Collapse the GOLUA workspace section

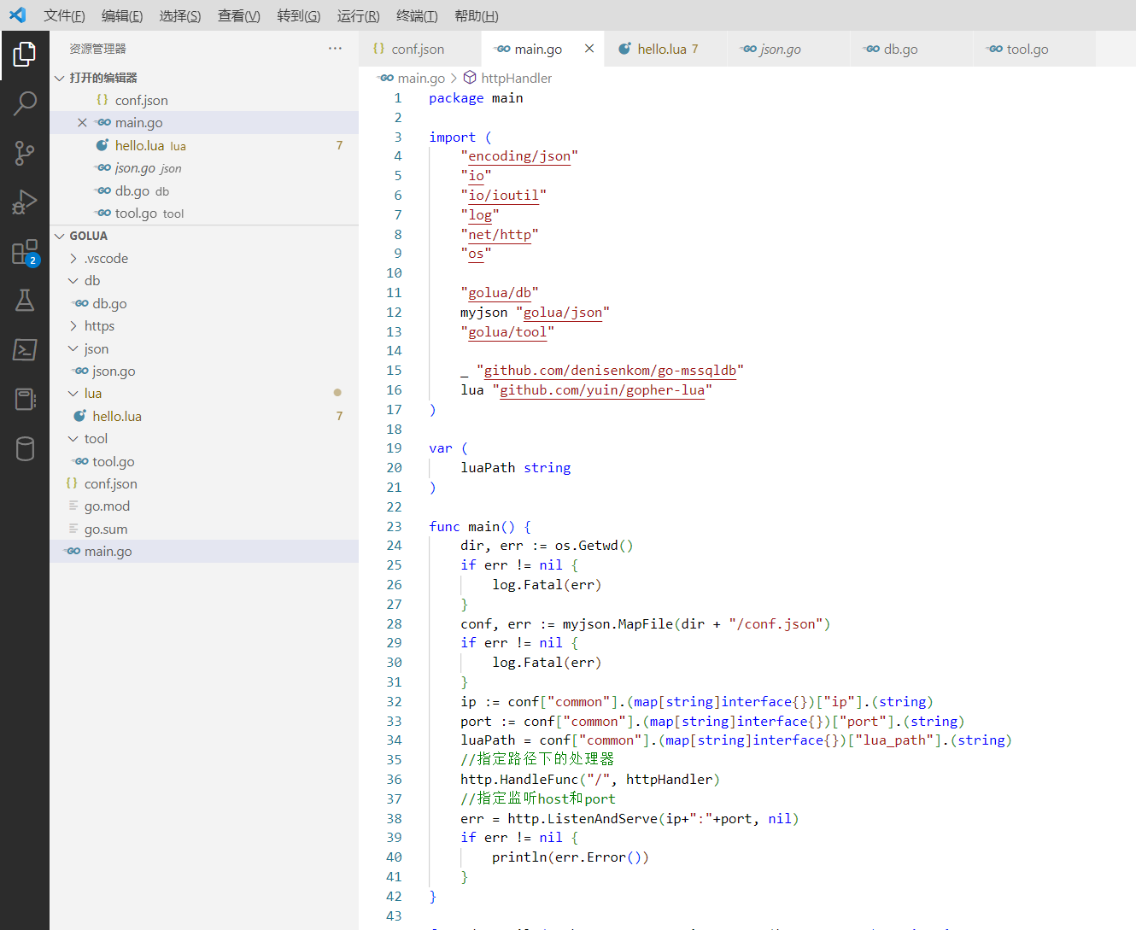204,236
